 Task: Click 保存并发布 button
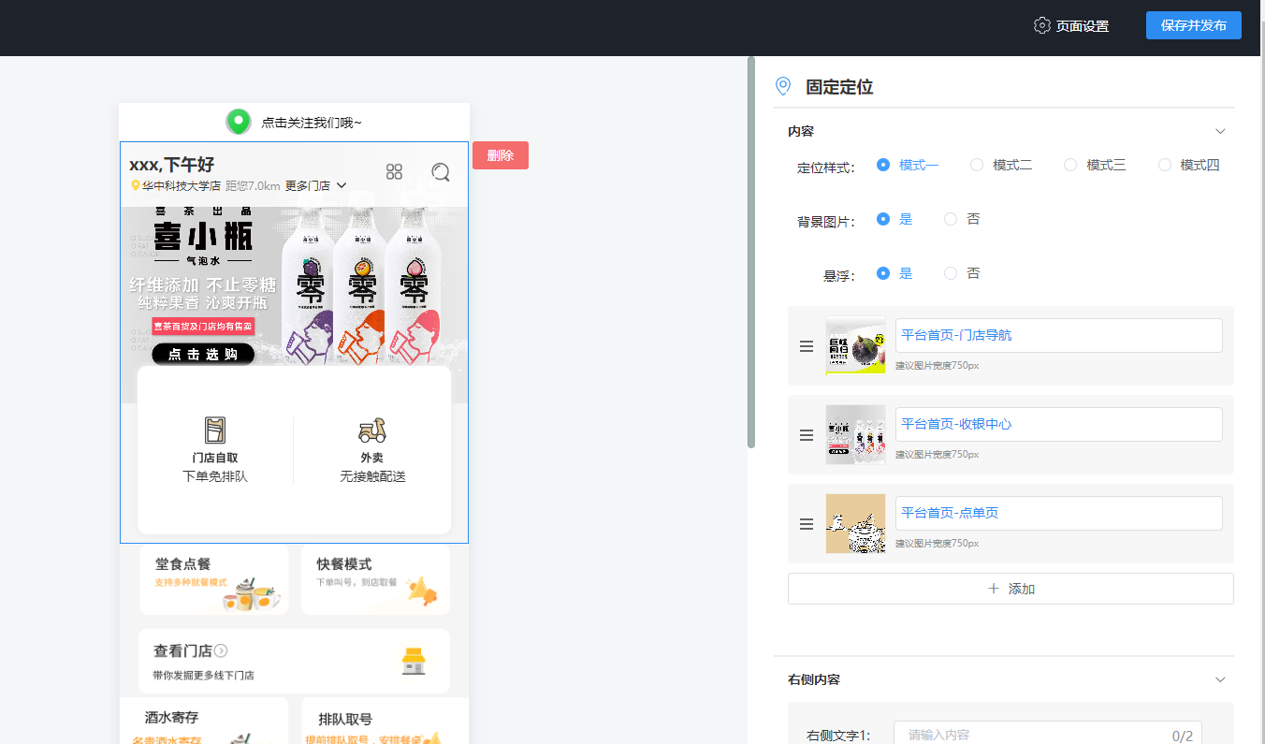click(x=1194, y=25)
